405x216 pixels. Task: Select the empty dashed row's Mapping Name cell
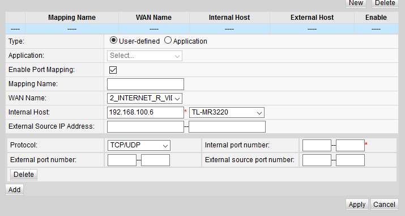[x=72, y=29]
